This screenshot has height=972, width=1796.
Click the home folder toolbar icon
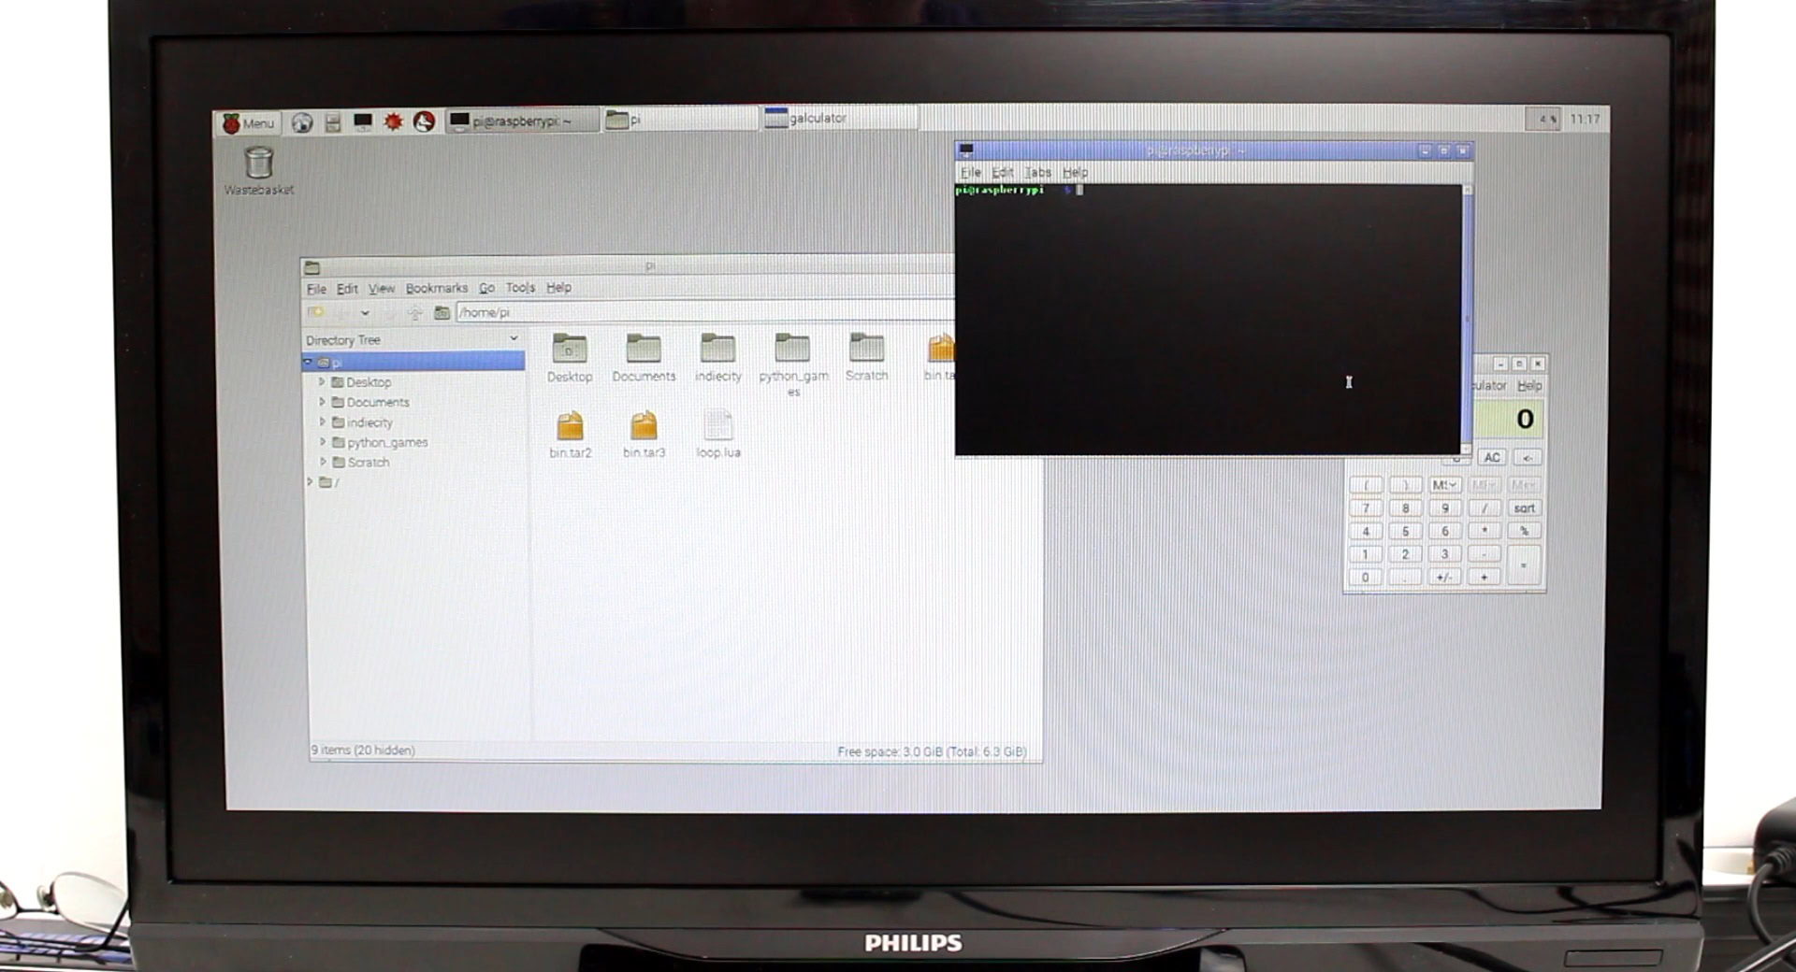(442, 313)
